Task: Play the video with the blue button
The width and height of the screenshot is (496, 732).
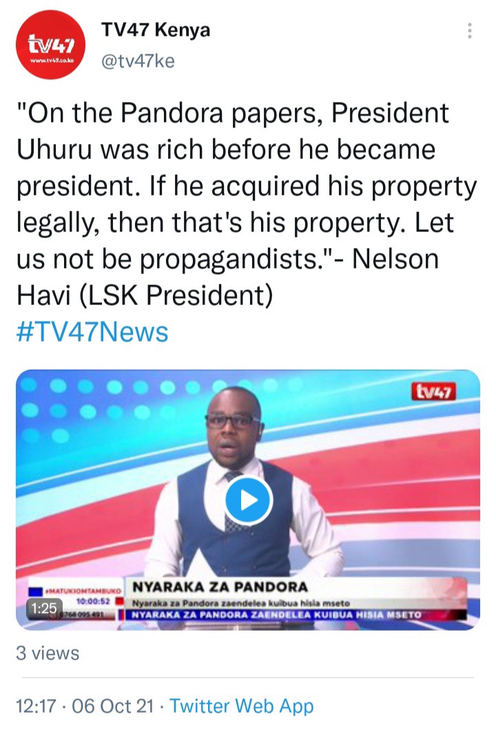Action: [x=248, y=501]
